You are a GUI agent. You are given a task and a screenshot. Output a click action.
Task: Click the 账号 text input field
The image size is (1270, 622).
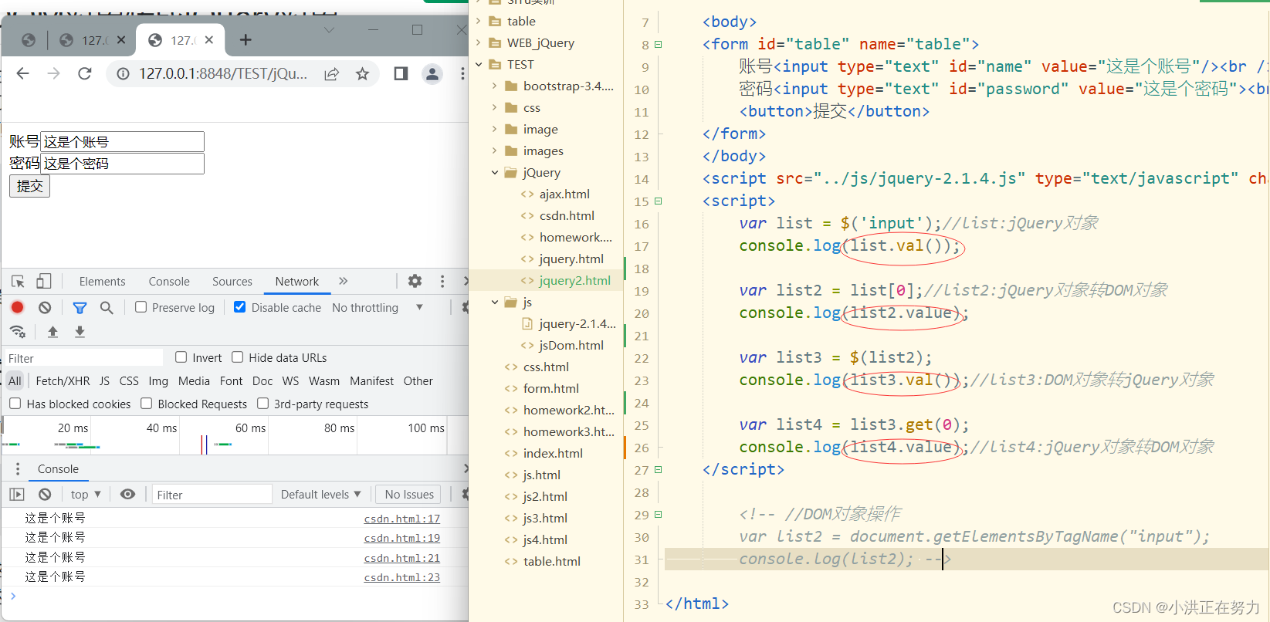tap(122, 142)
